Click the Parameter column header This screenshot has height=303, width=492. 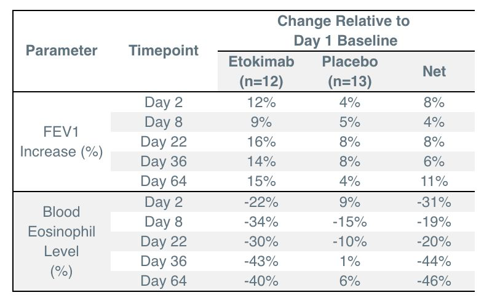point(61,50)
